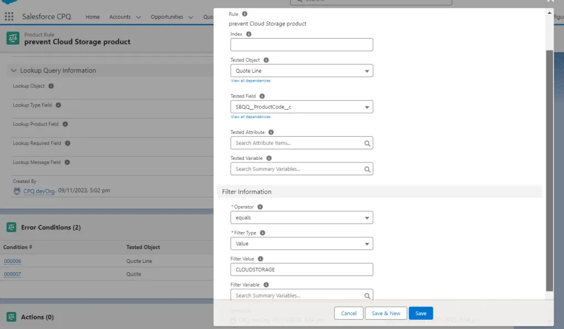Click the Save & New button
564x329 pixels.
click(x=386, y=313)
